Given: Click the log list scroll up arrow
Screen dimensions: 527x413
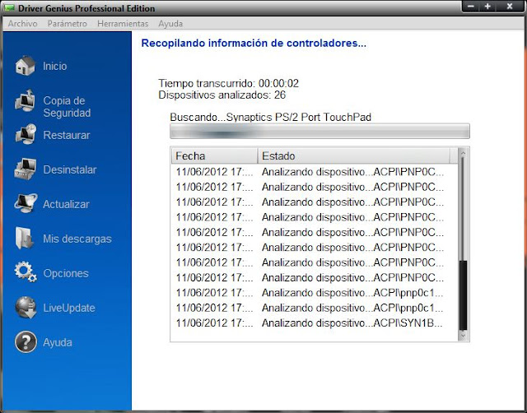Looking at the screenshot, I should pos(463,153).
